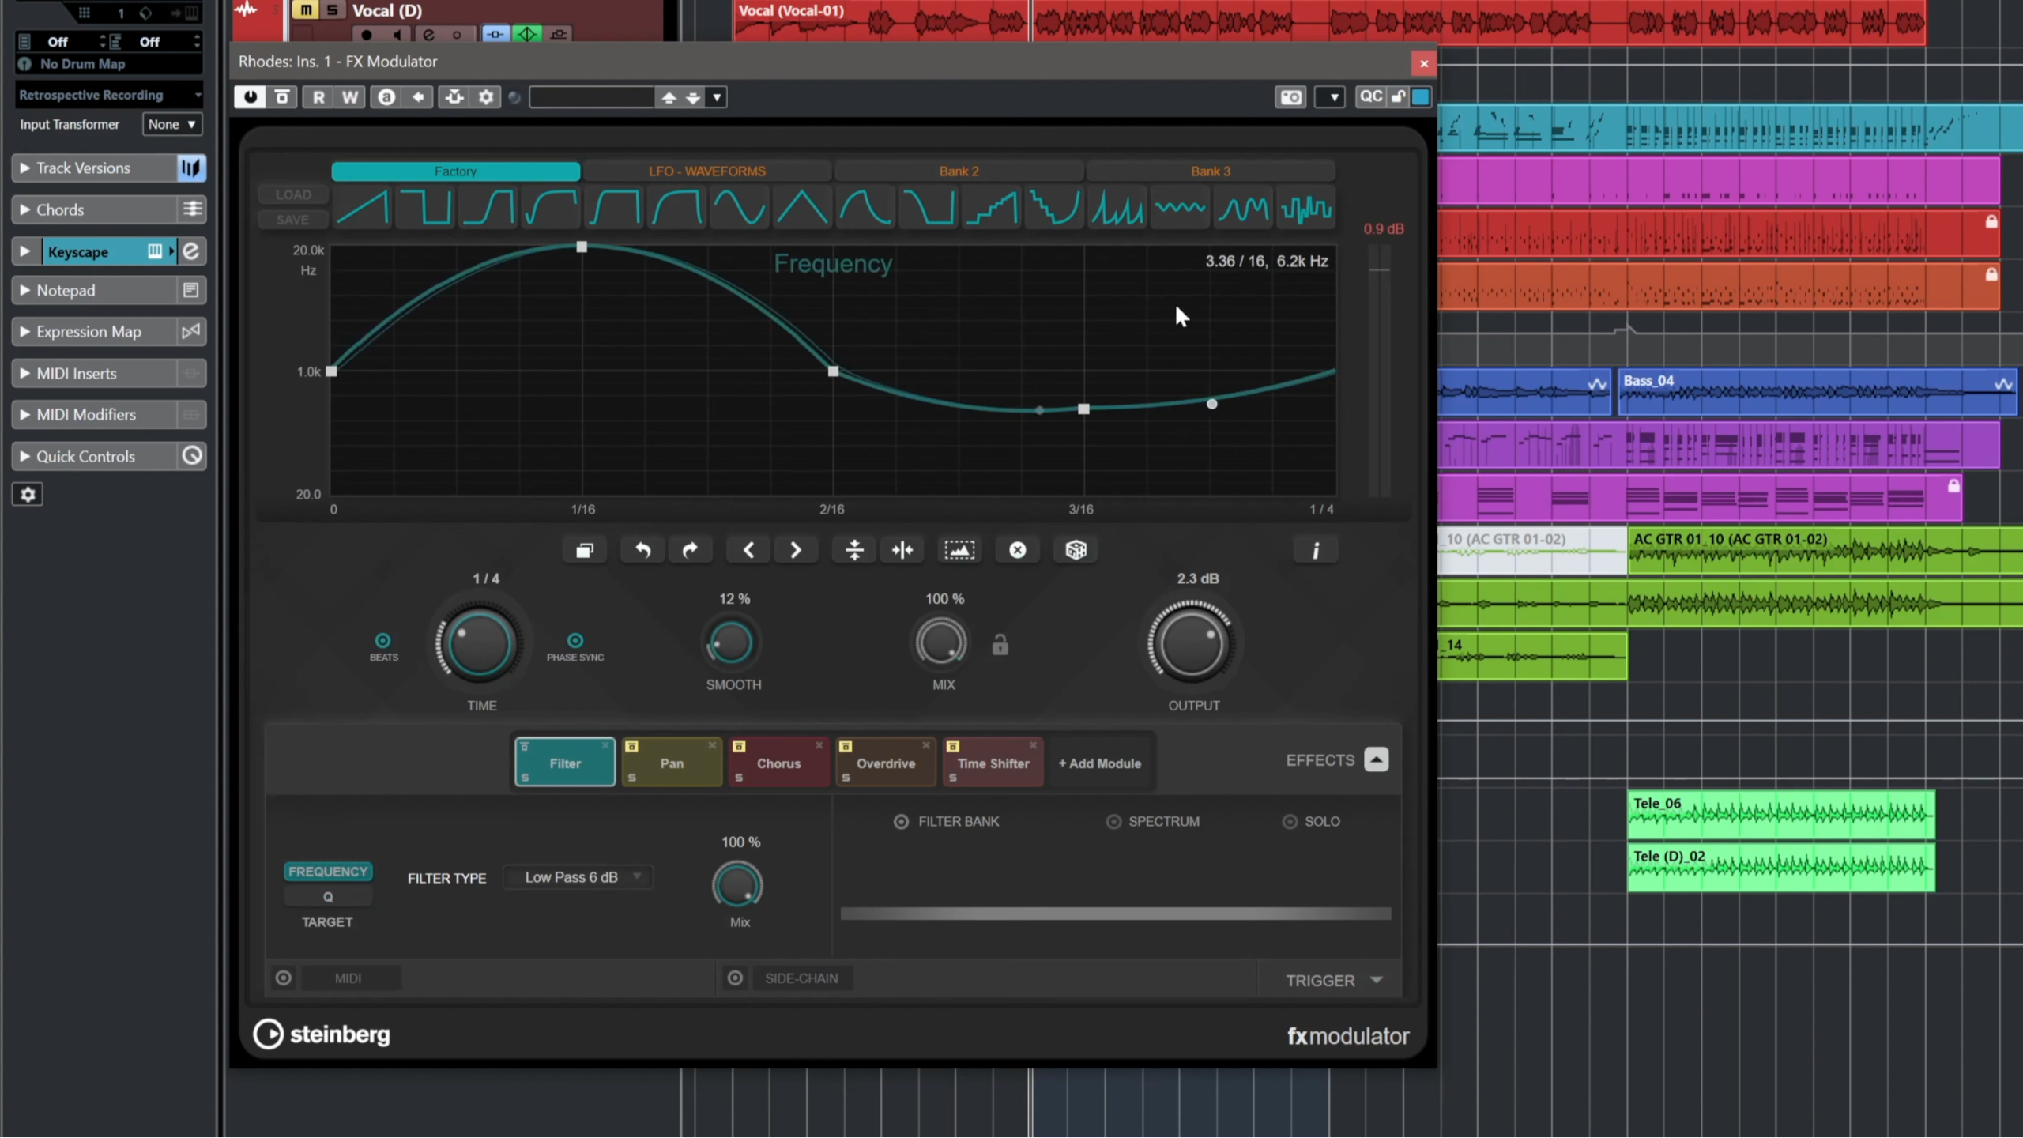Select the Q target button
The width and height of the screenshot is (2023, 1138).
click(328, 897)
